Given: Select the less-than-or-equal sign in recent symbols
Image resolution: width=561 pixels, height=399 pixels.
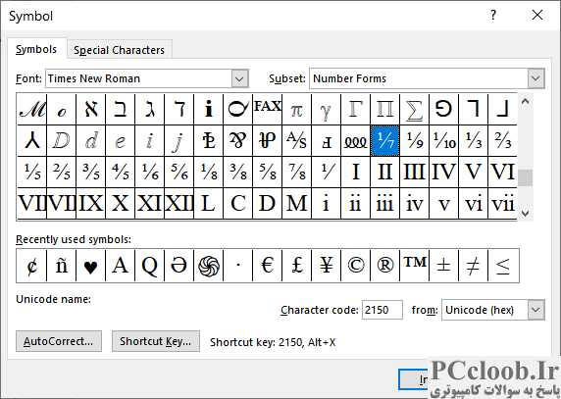Looking at the screenshot, I should [503, 266].
